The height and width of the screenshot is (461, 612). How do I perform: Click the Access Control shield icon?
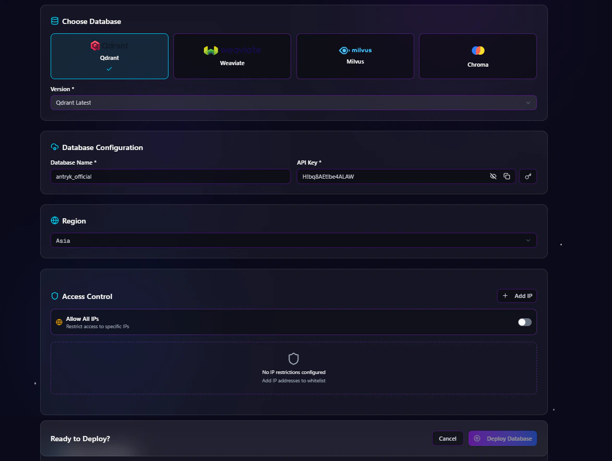pyautogui.click(x=55, y=296)
